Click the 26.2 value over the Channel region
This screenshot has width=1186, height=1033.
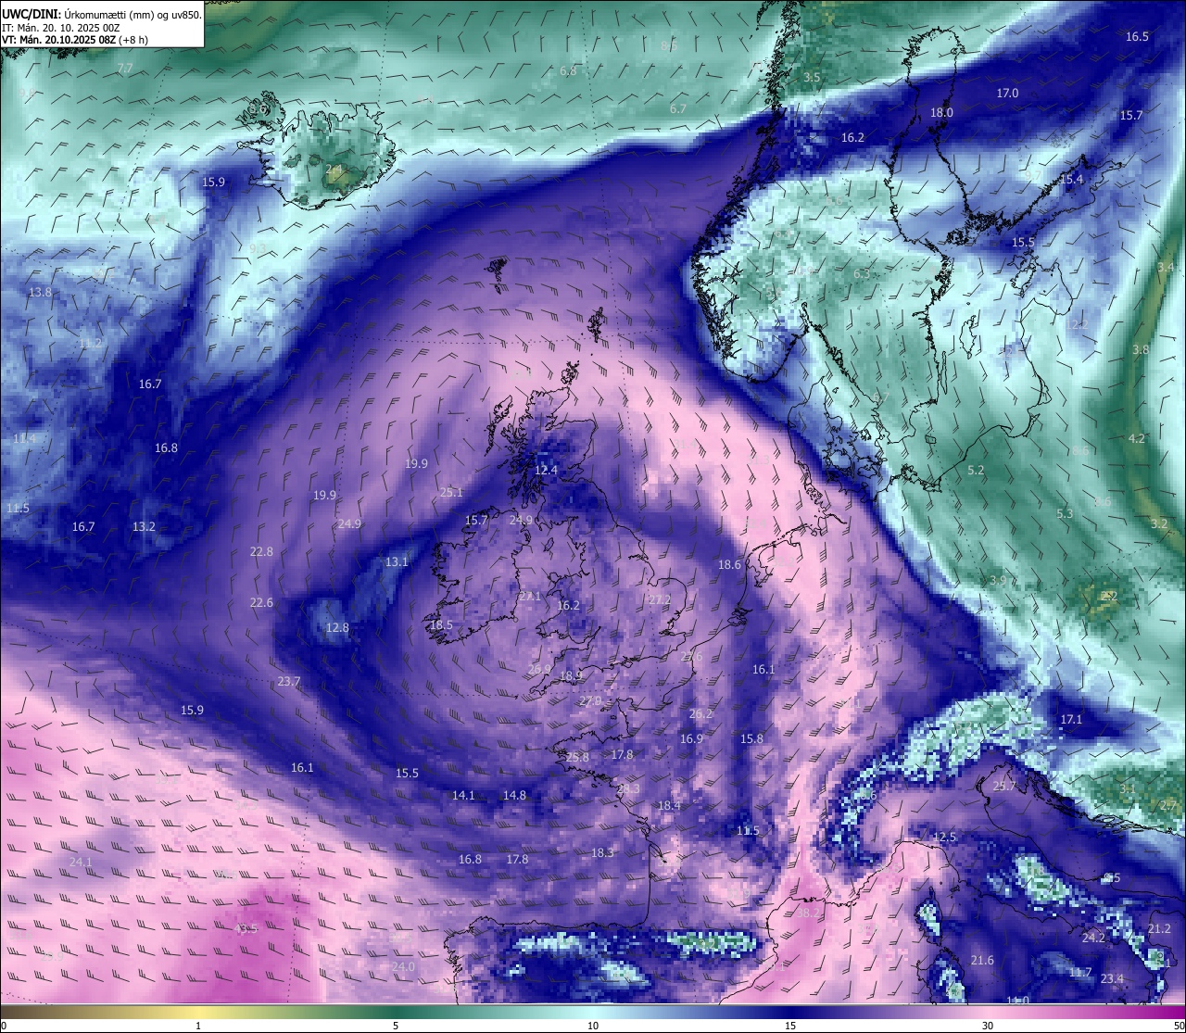point(701,714)
